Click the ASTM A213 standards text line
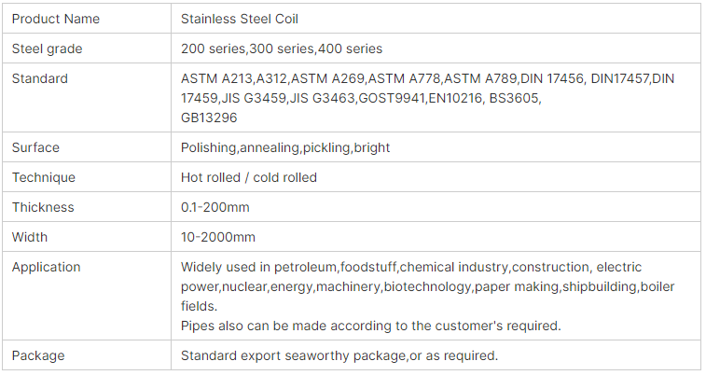 click(427, 78)
